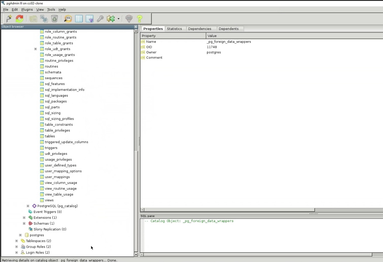Open the plugins dropdown arrow
This screenshot has height=262, width=383.
[118, 18]
